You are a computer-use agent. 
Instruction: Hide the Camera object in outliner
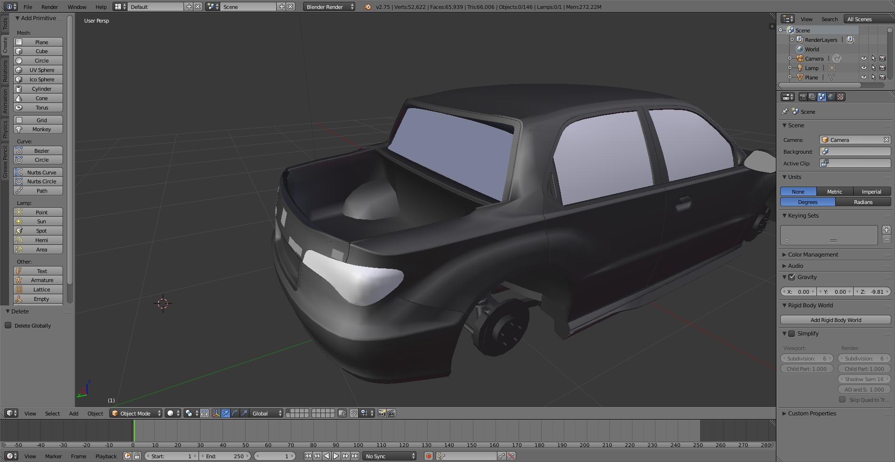pos(863,59)
